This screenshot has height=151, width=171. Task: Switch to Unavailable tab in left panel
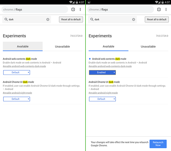[x=62, y=46]
